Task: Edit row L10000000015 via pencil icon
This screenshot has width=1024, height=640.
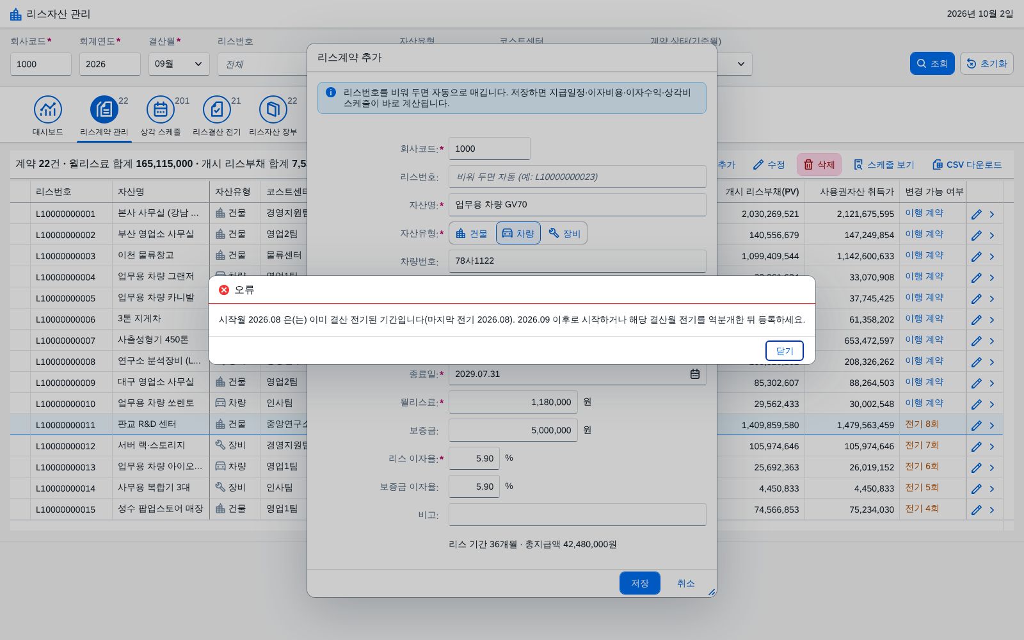Action: coord(977,510)
